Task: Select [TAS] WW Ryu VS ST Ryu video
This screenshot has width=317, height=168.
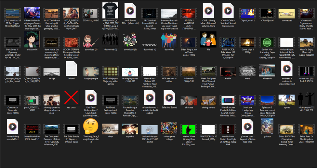Action: [x=13, y=14]
